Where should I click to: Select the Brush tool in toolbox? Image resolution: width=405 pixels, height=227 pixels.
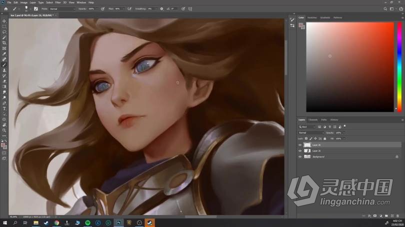4,65
